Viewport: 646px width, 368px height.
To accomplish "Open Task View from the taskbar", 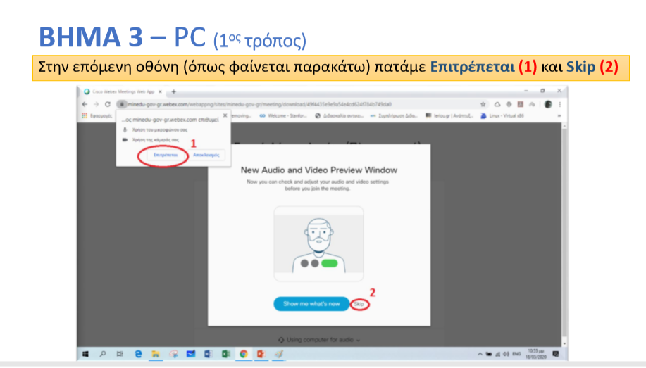I will point(120,354).
